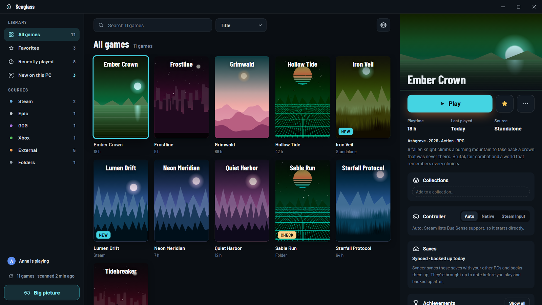This screenshot has height=305, width=542.
Task: Open the Title sort dropdown
Action: tap(241, 25)
